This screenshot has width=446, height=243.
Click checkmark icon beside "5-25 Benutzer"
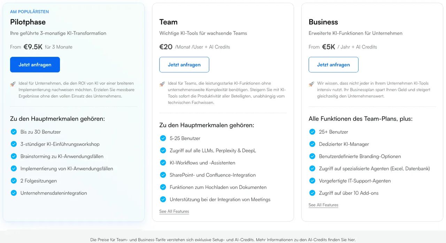coord(163,138)
